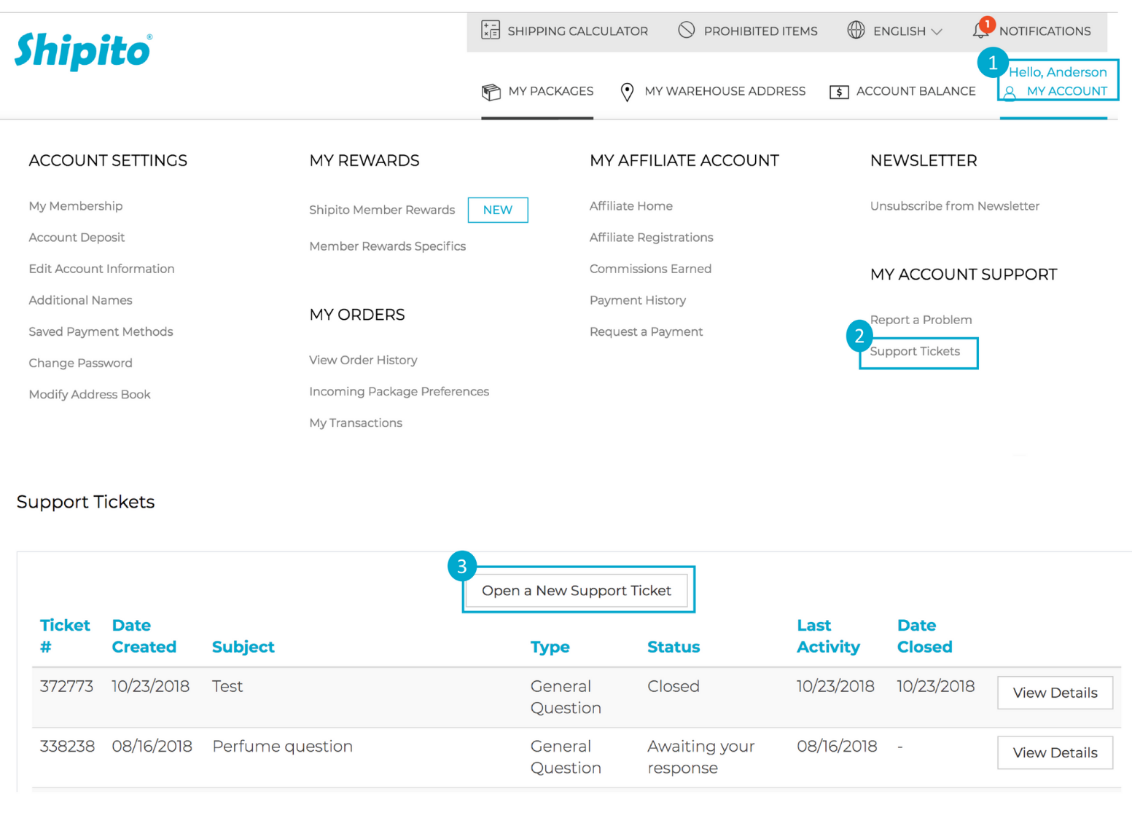
Task: Click the account balance dollar icon
Action: tap(839, 93)
